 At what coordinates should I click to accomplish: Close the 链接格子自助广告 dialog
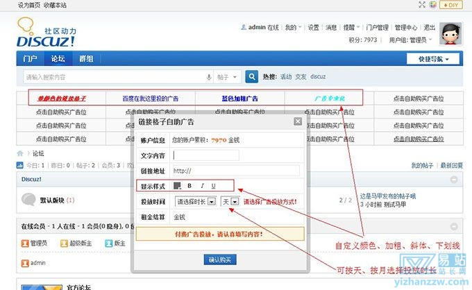298,121
